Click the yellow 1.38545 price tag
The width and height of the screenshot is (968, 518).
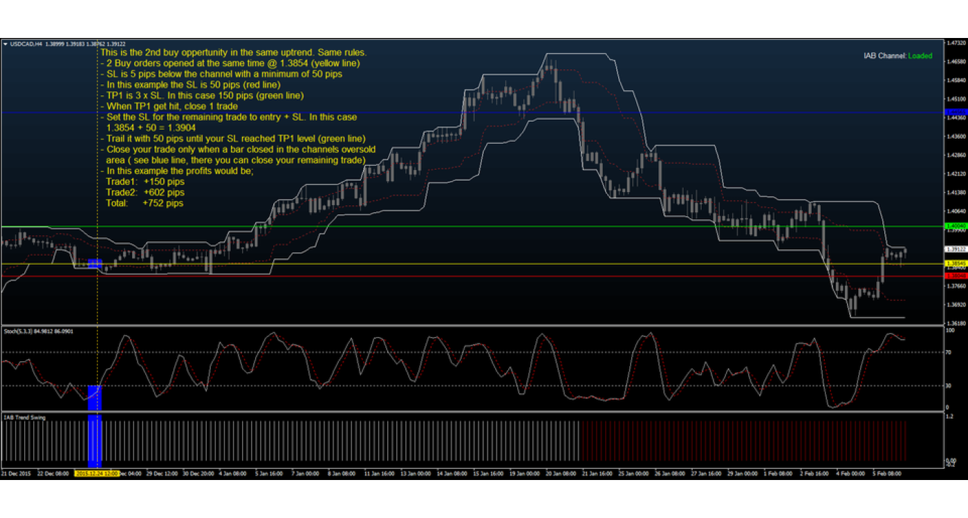point(956,264)
